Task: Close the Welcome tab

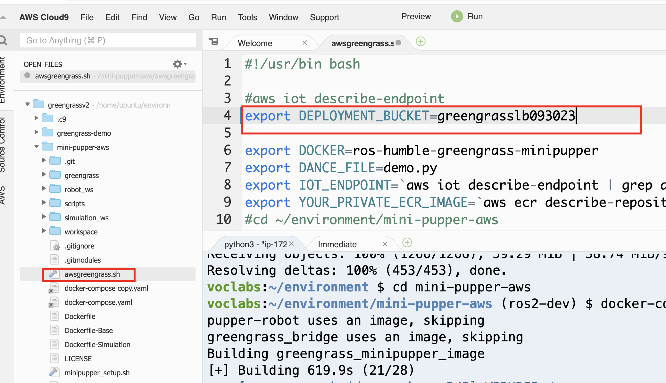Action: pos(305,43)
